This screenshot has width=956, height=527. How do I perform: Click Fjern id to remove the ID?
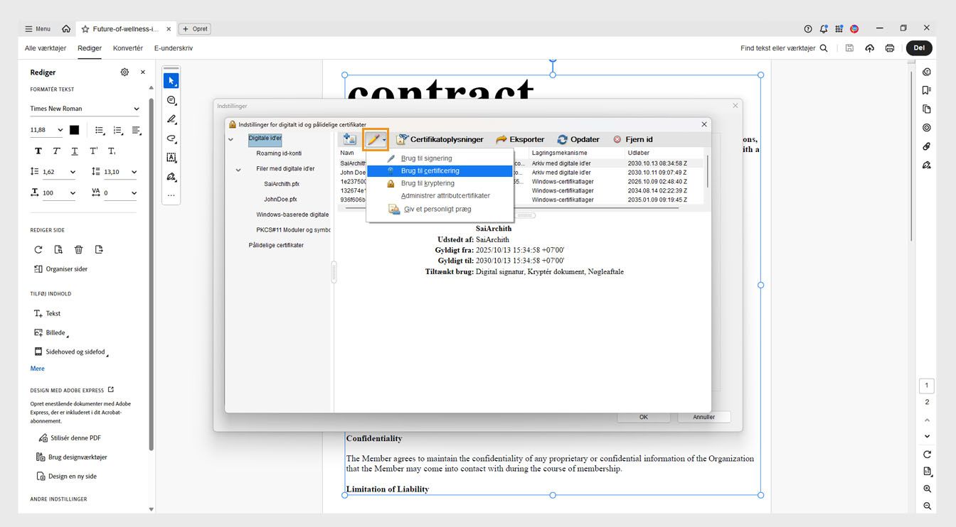tap(632, 139)
